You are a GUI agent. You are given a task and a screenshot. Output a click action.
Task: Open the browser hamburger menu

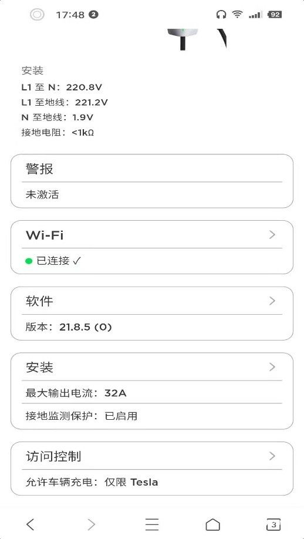point(152,524)
